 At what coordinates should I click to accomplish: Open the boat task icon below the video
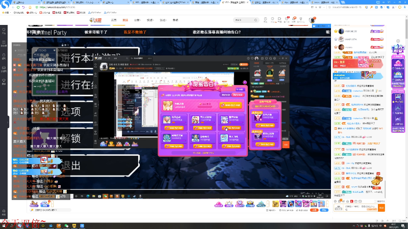(x=34, y=204)
